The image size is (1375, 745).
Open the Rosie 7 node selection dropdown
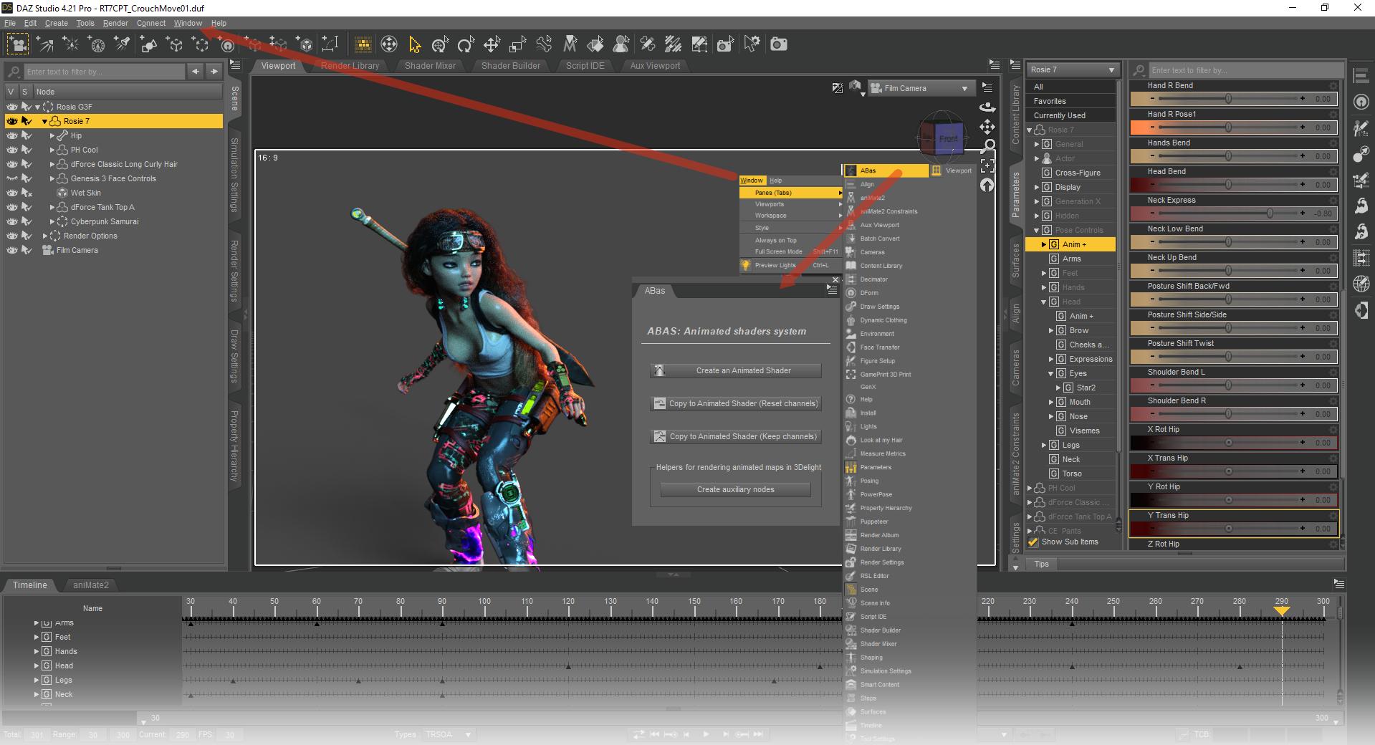click(1073, 69)
